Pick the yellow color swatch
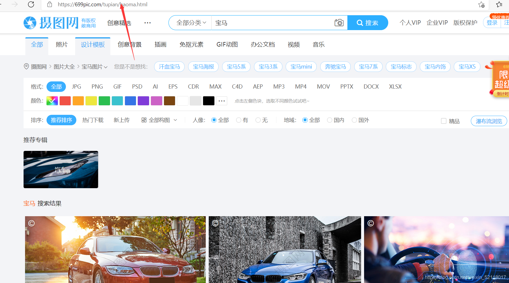Viewport: 509px width, 283px height. coord(91,101)
